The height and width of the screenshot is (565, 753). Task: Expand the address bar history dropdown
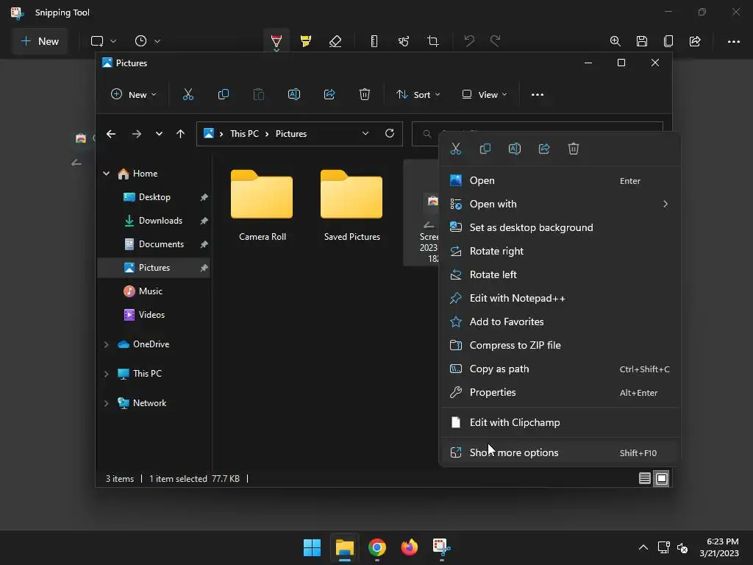point(365,134)
